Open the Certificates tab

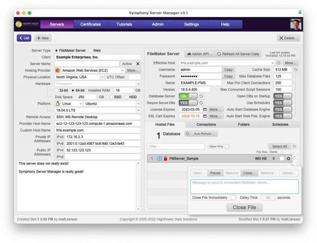[90, 24]
